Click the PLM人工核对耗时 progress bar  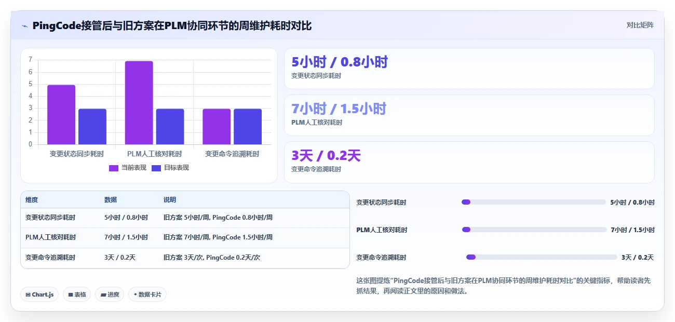534,230
